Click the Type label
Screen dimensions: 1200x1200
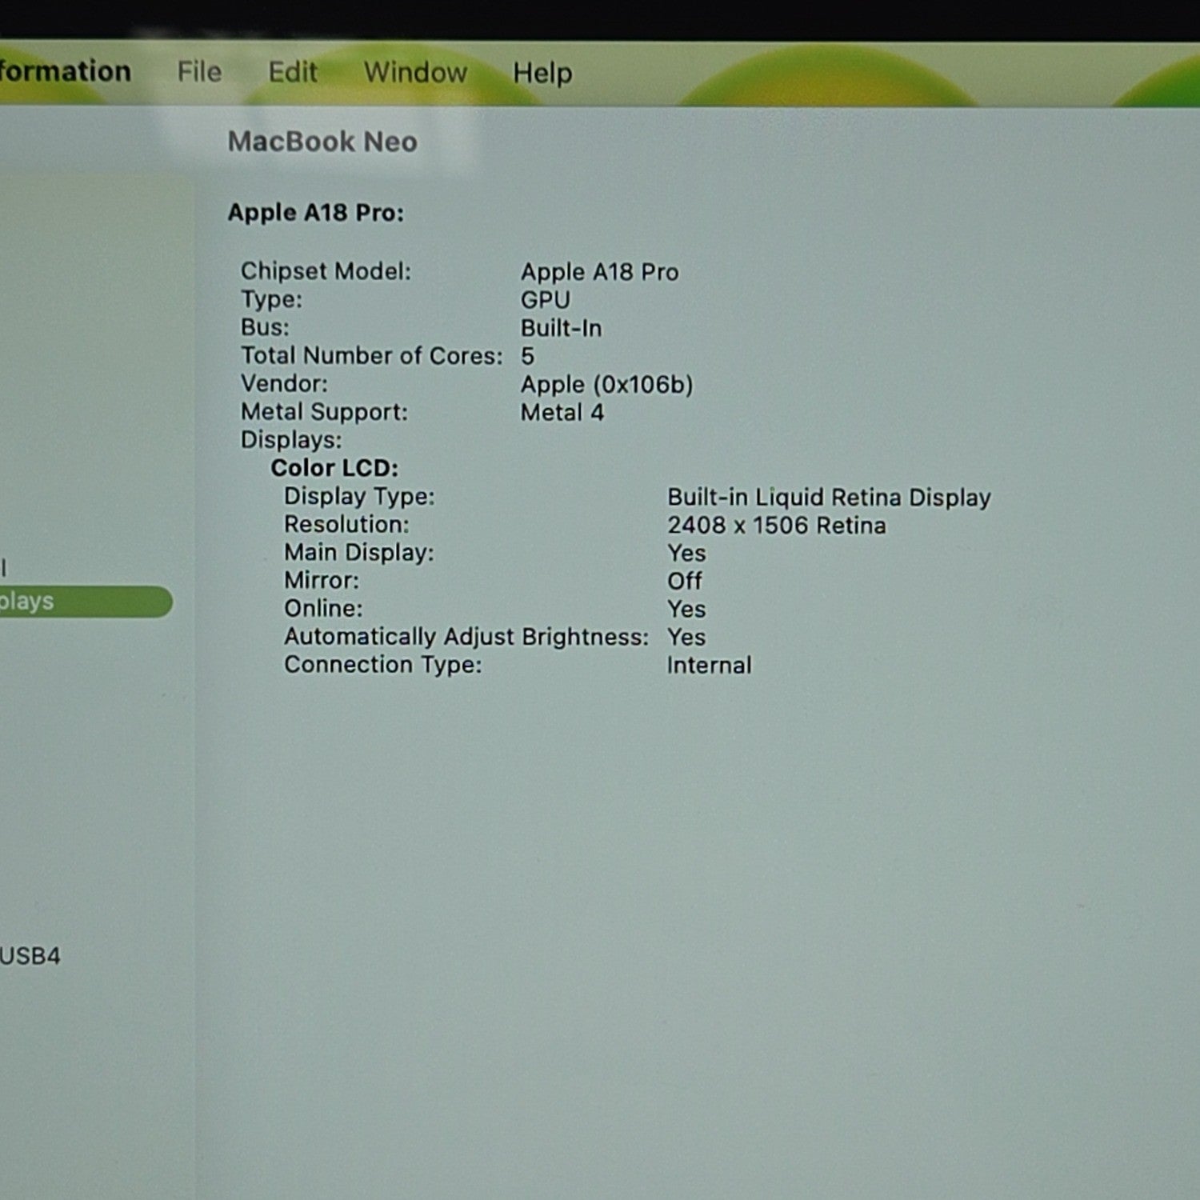[x=271, y=300]
